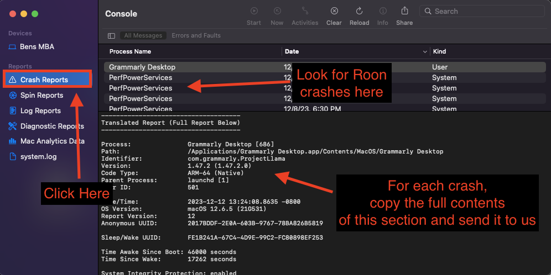Click the Reports section header
Viewport: 551px width, 275px height.
[20, 66]
